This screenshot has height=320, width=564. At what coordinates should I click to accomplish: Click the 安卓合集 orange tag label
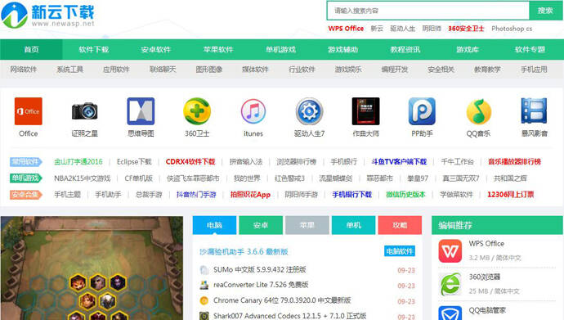click(26, 195)
